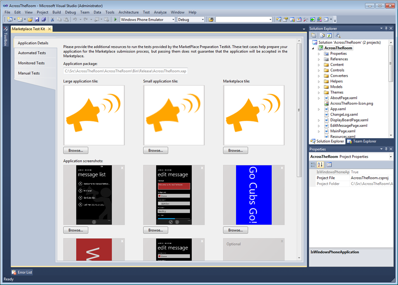Click Refresh icon in Solution Explorer toolbar
This screenshot has height=285, width=398.
[329, 35]
